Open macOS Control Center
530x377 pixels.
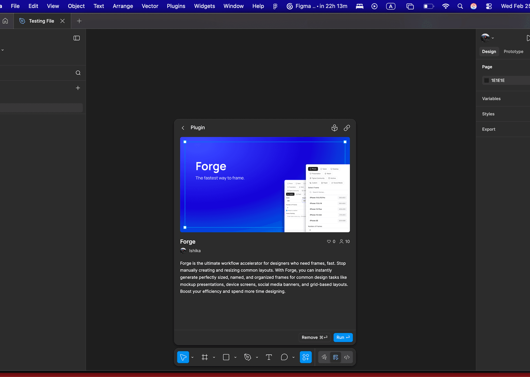489,6
